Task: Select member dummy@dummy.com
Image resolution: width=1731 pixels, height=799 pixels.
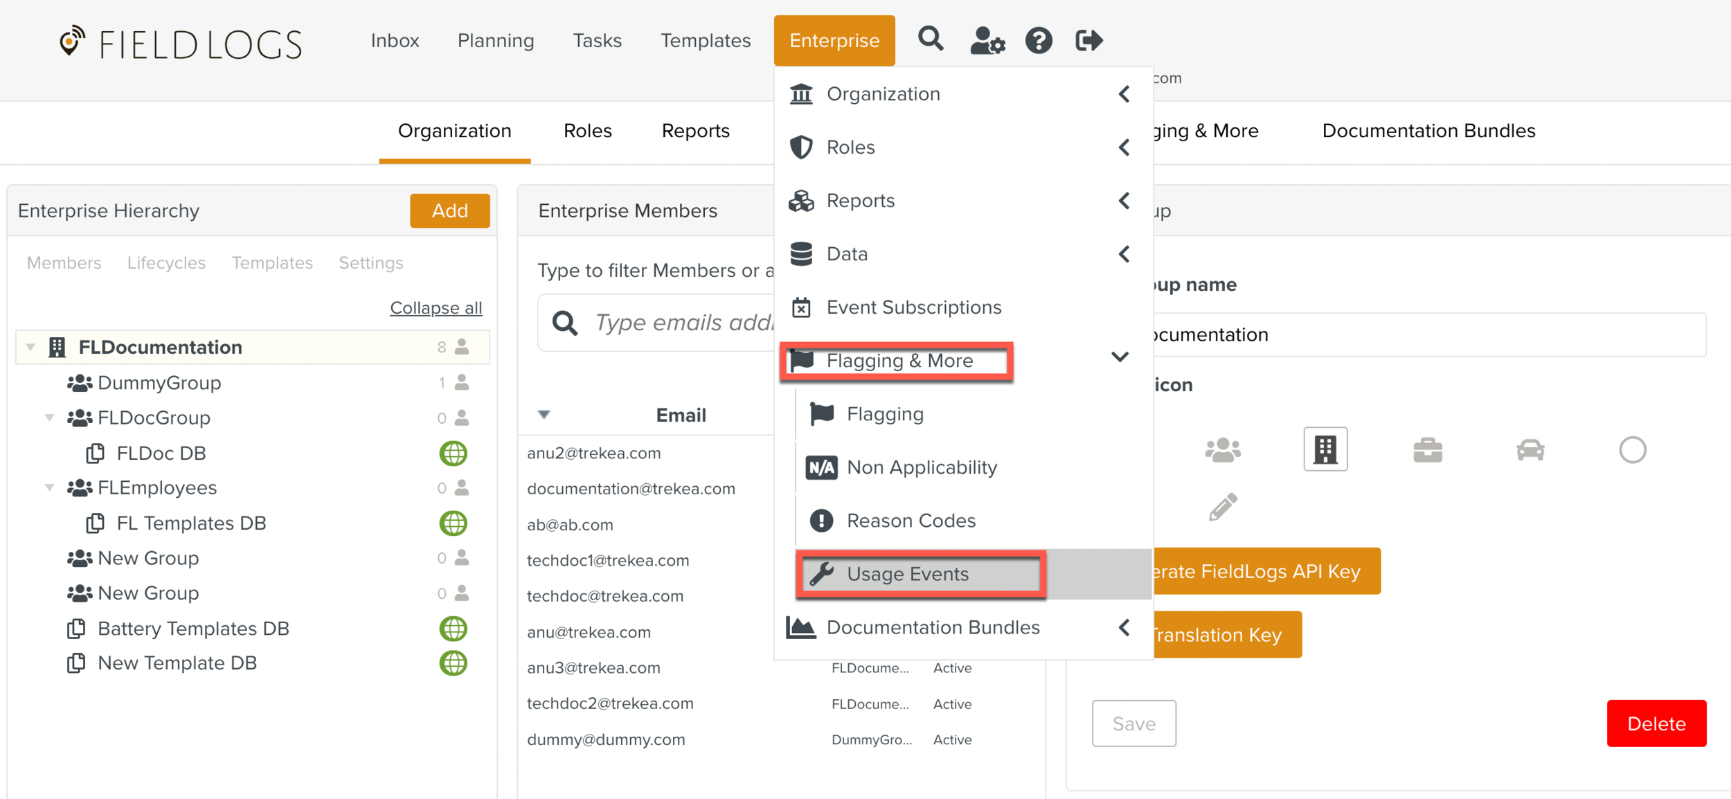Action: [606, 739]
